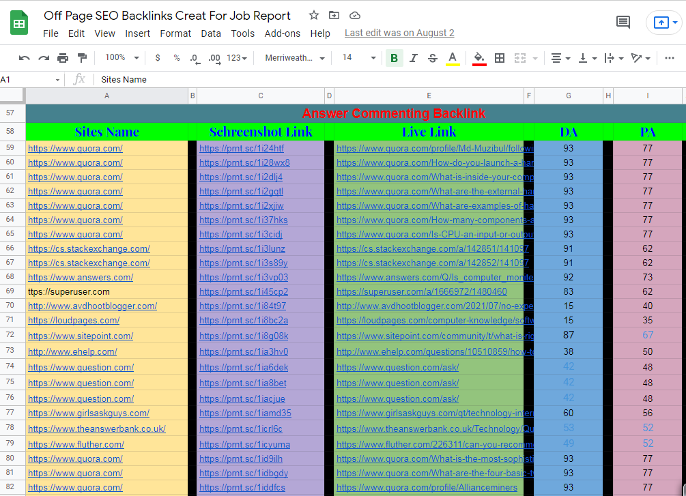The width and height of the screenshot is (686, 496).
Task: Open the Share button
Action: tap(663, 22)
